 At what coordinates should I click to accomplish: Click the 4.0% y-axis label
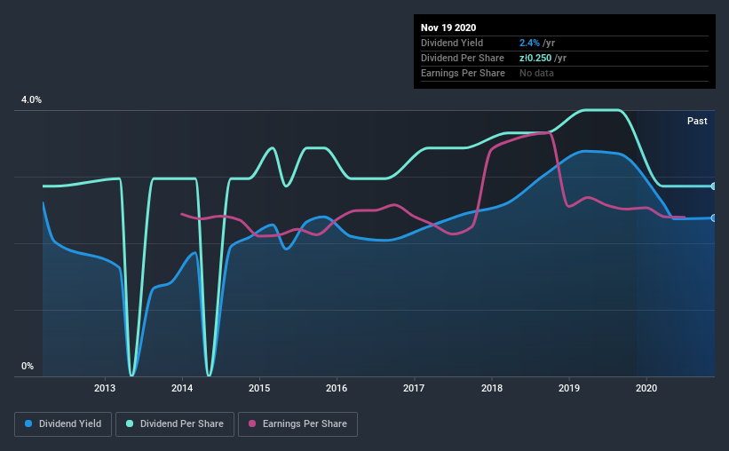point(31,100)
